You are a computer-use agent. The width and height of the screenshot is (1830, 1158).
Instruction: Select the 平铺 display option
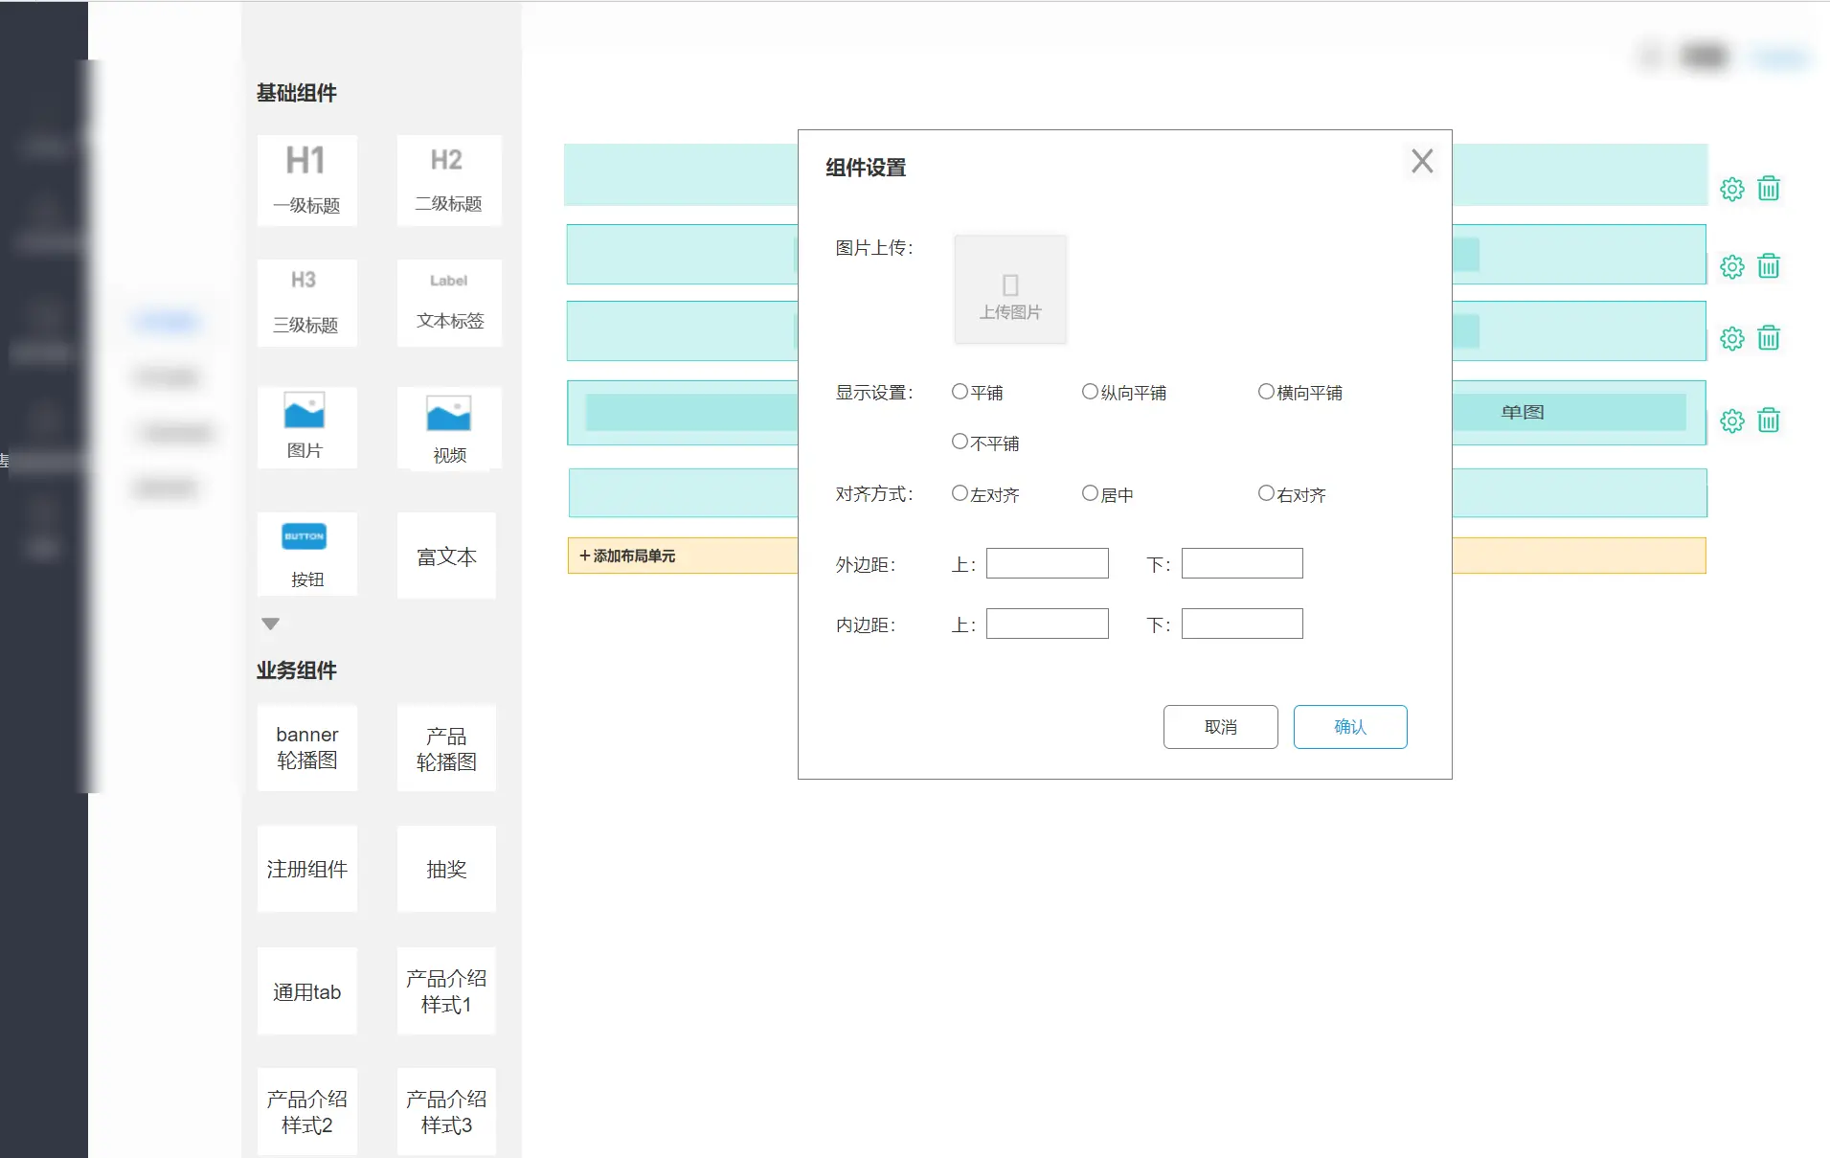[x=960, y=392]
